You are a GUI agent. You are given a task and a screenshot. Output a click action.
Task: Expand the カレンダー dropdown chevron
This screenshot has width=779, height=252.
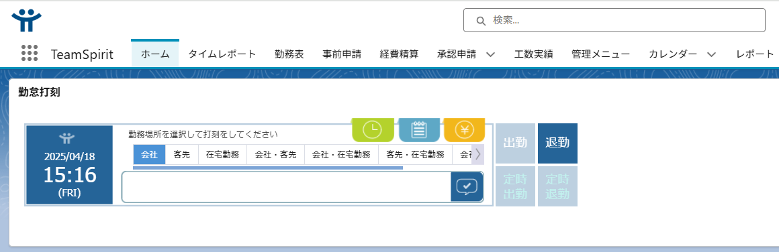tap(711, 54)
